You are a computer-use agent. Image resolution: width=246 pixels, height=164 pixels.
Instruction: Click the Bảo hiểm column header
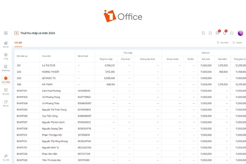[222, 59]
